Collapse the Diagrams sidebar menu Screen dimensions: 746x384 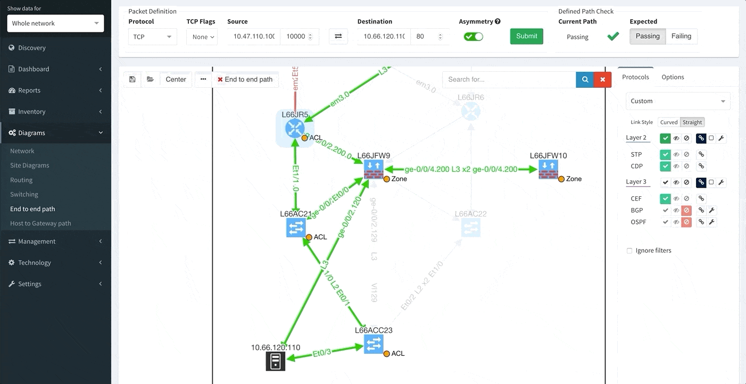point(55,133)
